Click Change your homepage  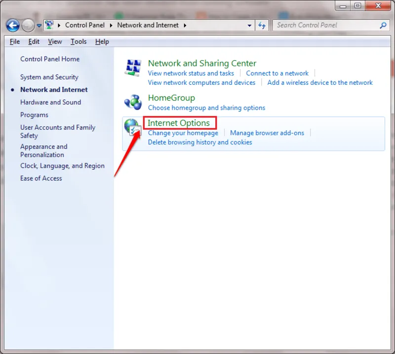coord(183,133)
